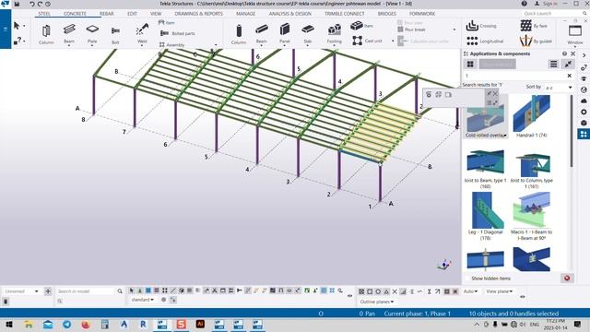Open the STEEL ribbon tab
This screenshot has height=332, width=590.
click(x=44, y=14)
